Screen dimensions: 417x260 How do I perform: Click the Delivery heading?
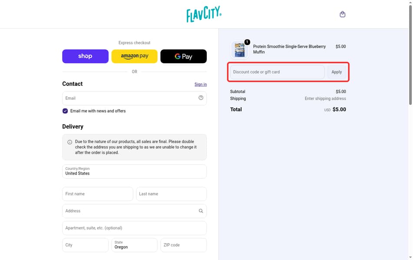73,127
